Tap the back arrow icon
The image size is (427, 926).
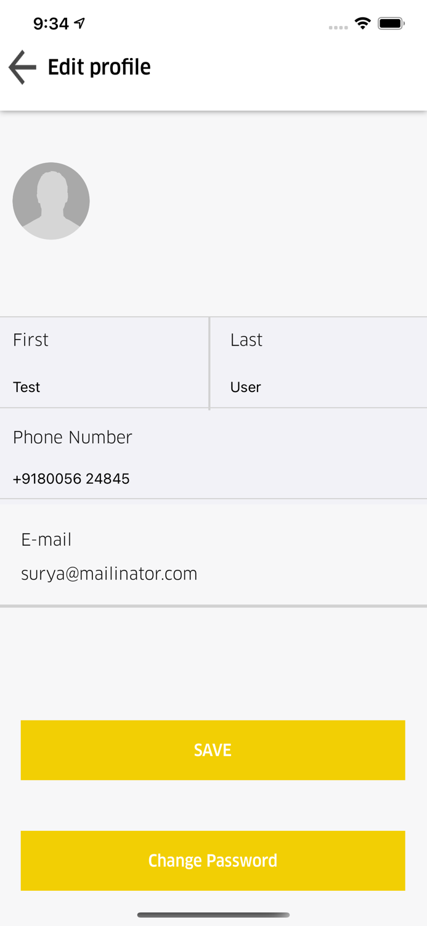tap(23, 67)
